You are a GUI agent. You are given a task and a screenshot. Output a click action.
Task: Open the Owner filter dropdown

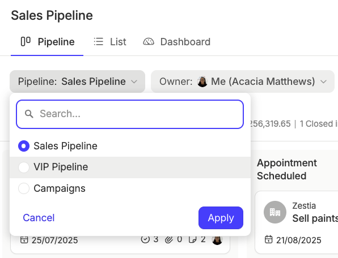click(243, 81)
